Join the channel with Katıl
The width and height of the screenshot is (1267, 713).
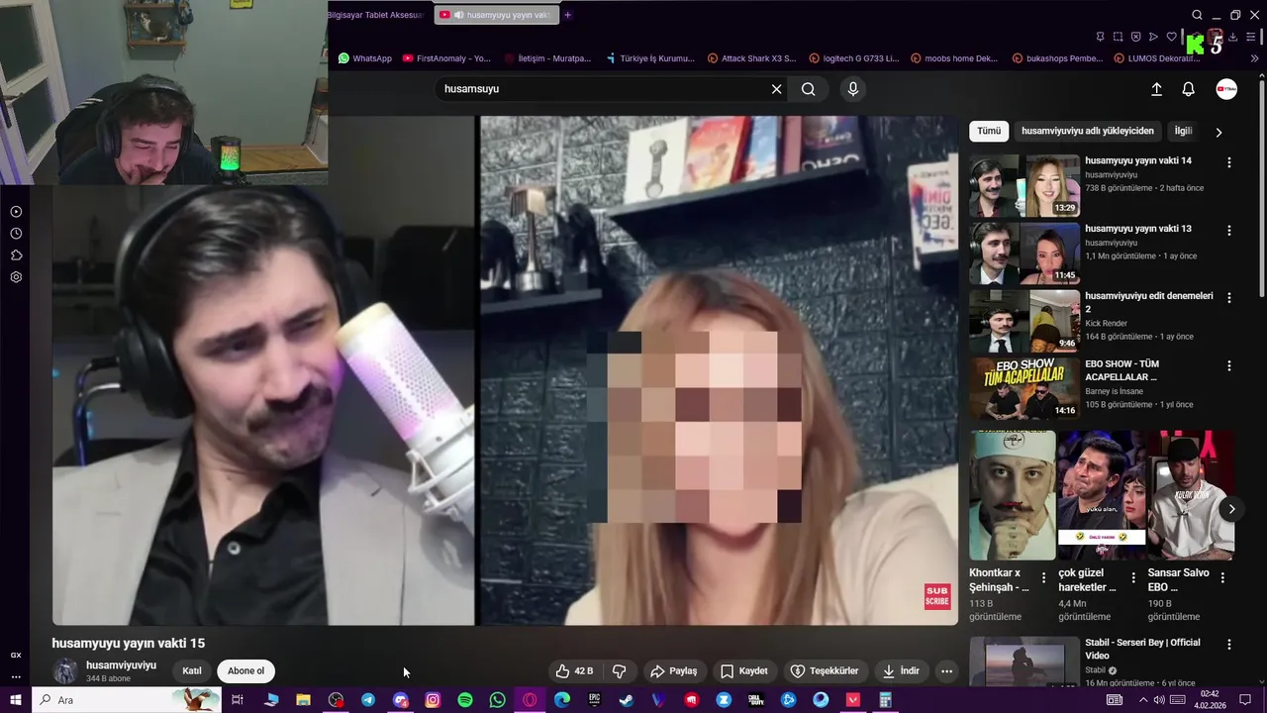point(192,670)
